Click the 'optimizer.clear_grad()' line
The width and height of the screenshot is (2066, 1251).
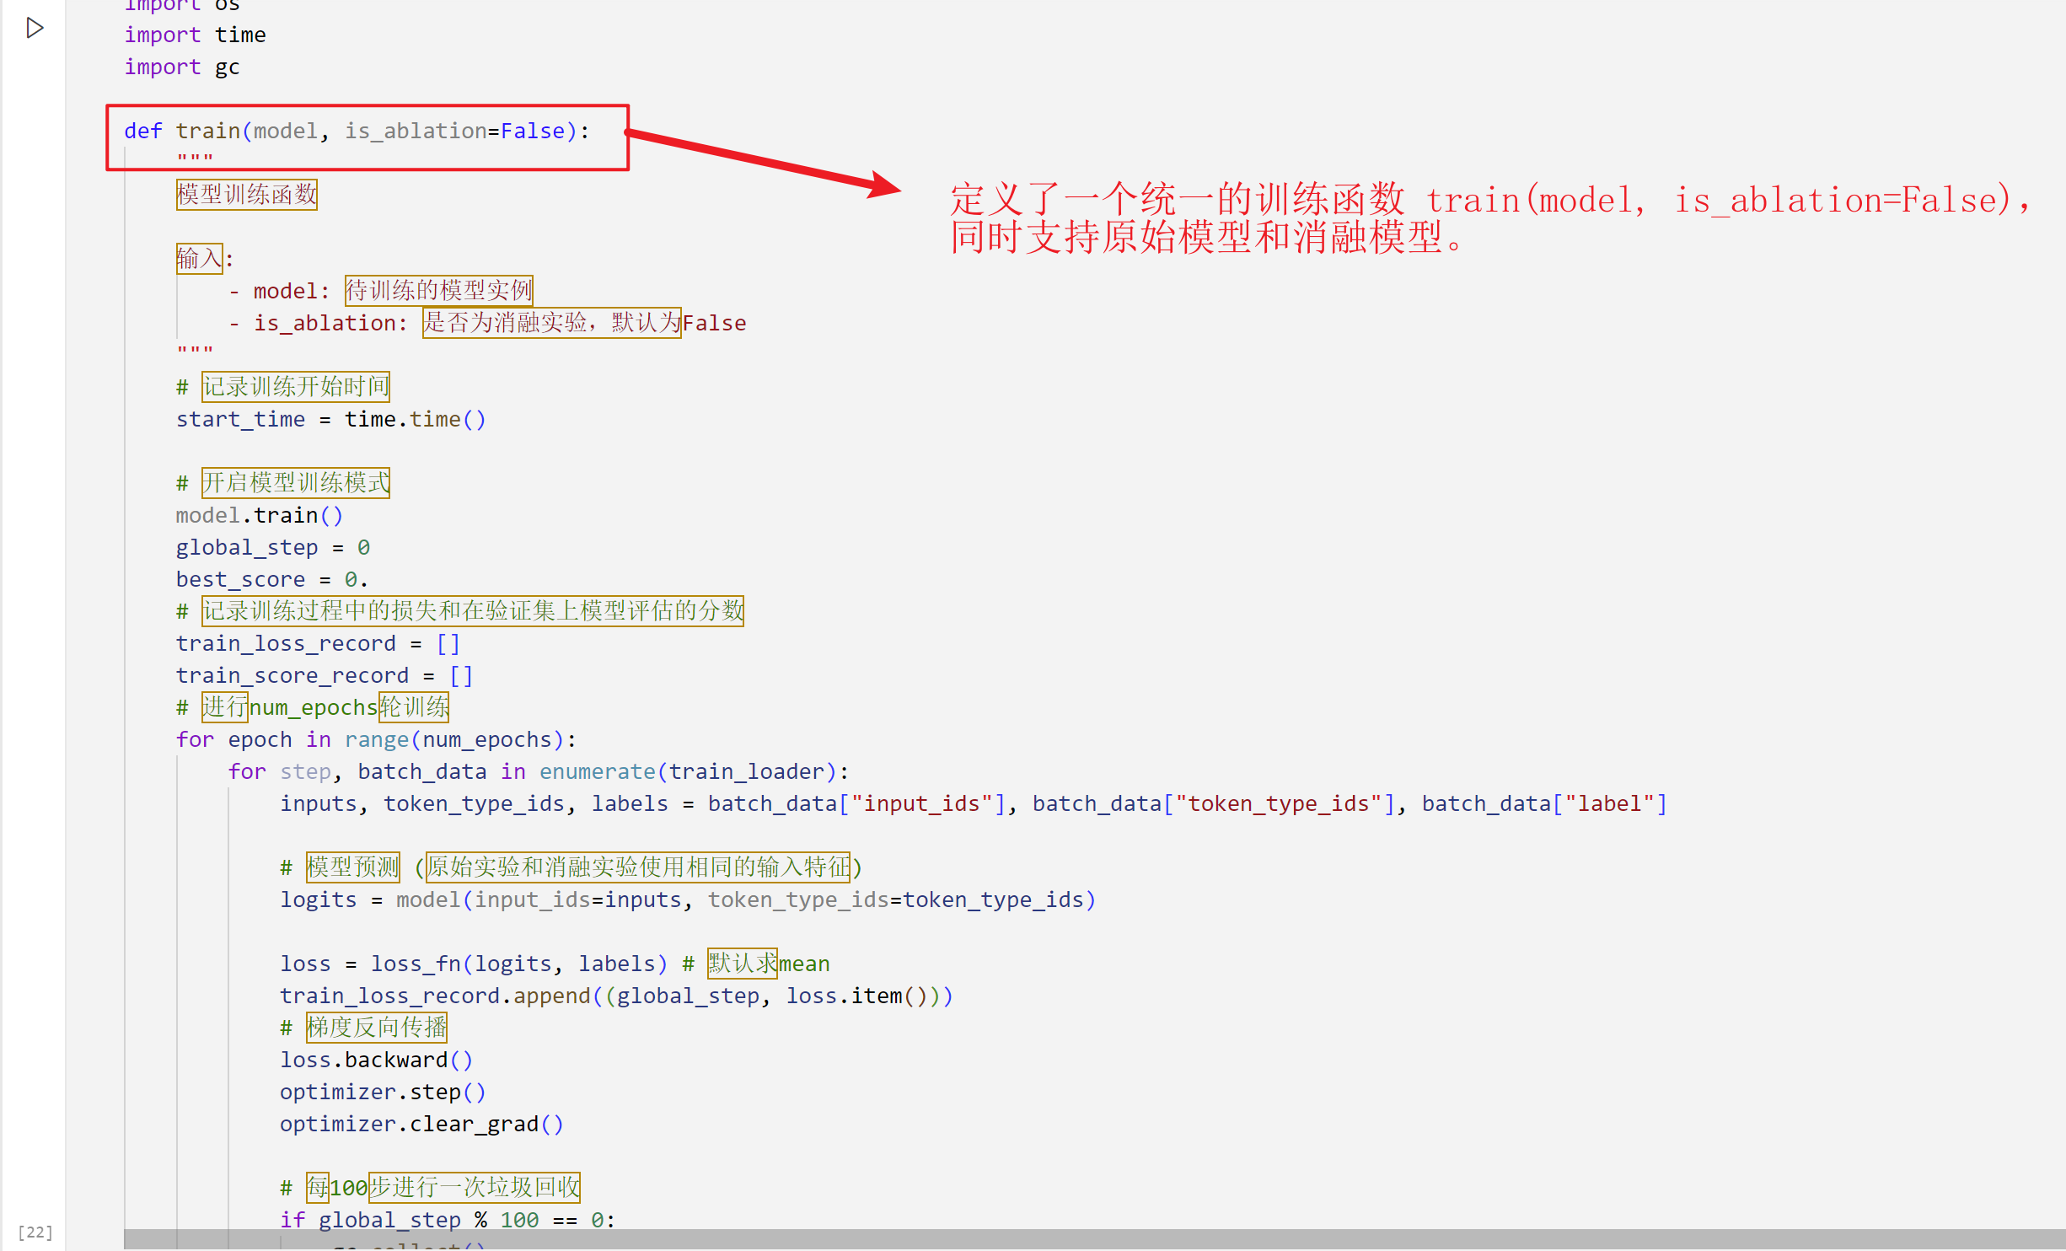click(x=421, y=1124)
